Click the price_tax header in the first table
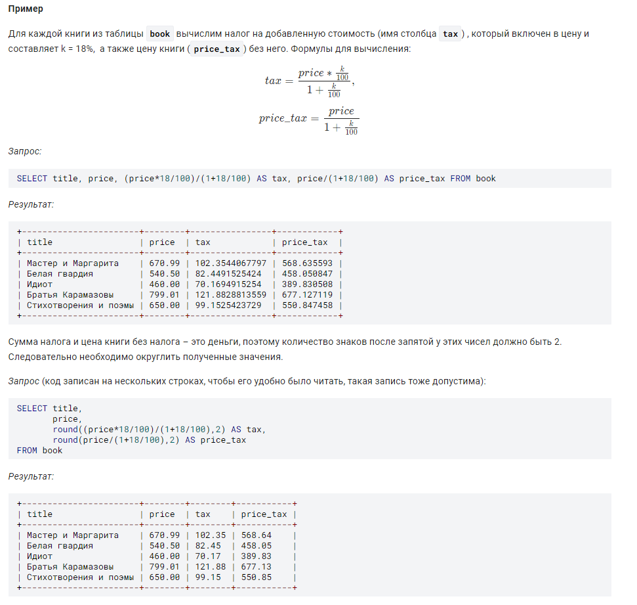Screen dimensions: 637x605 click(304, 242)
